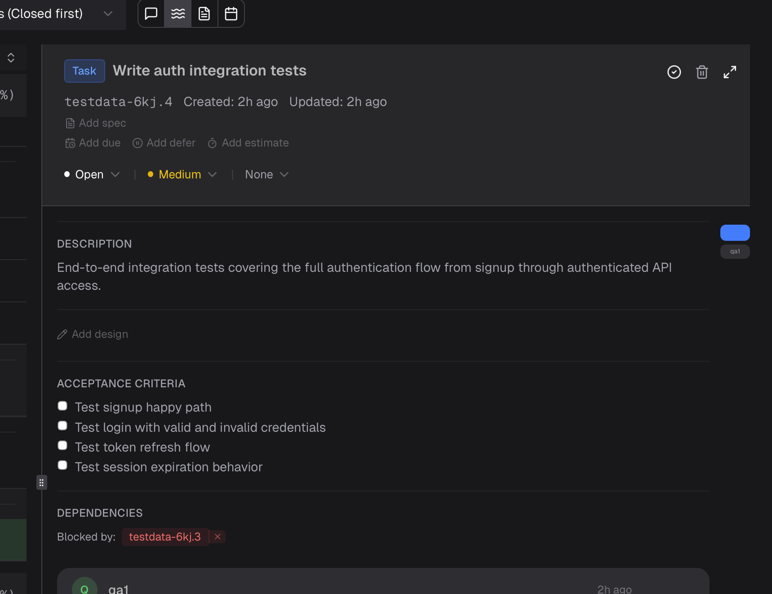Open the Medium priority dropdown
Viewport: 772px width, 594px height.
[181, 174]
